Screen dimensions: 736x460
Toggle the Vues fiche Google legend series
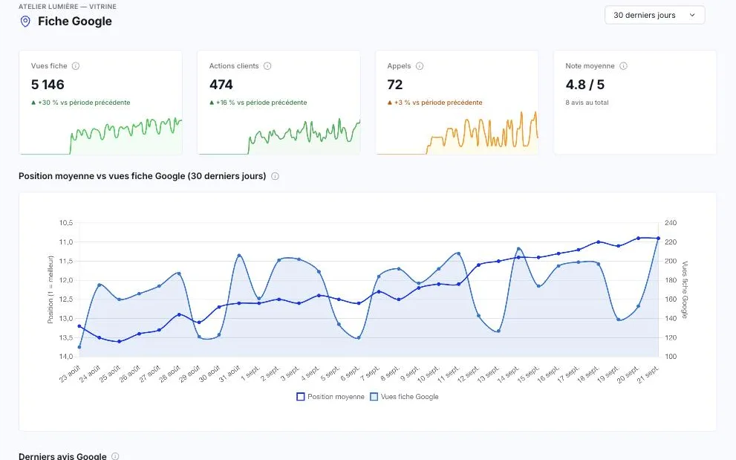tap(405, 397)
